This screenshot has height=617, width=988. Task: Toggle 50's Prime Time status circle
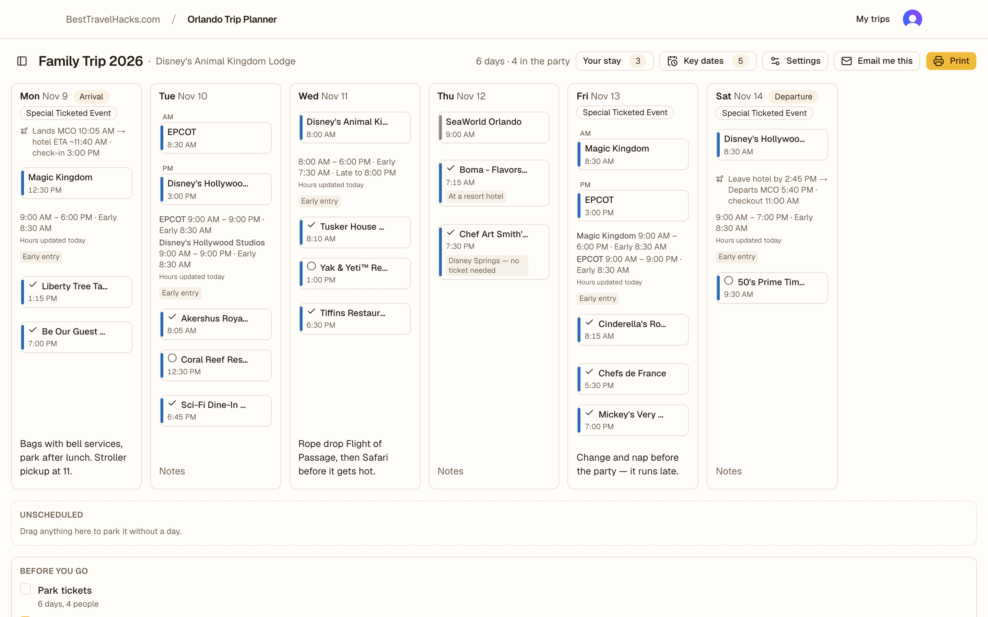coord(729,281)
